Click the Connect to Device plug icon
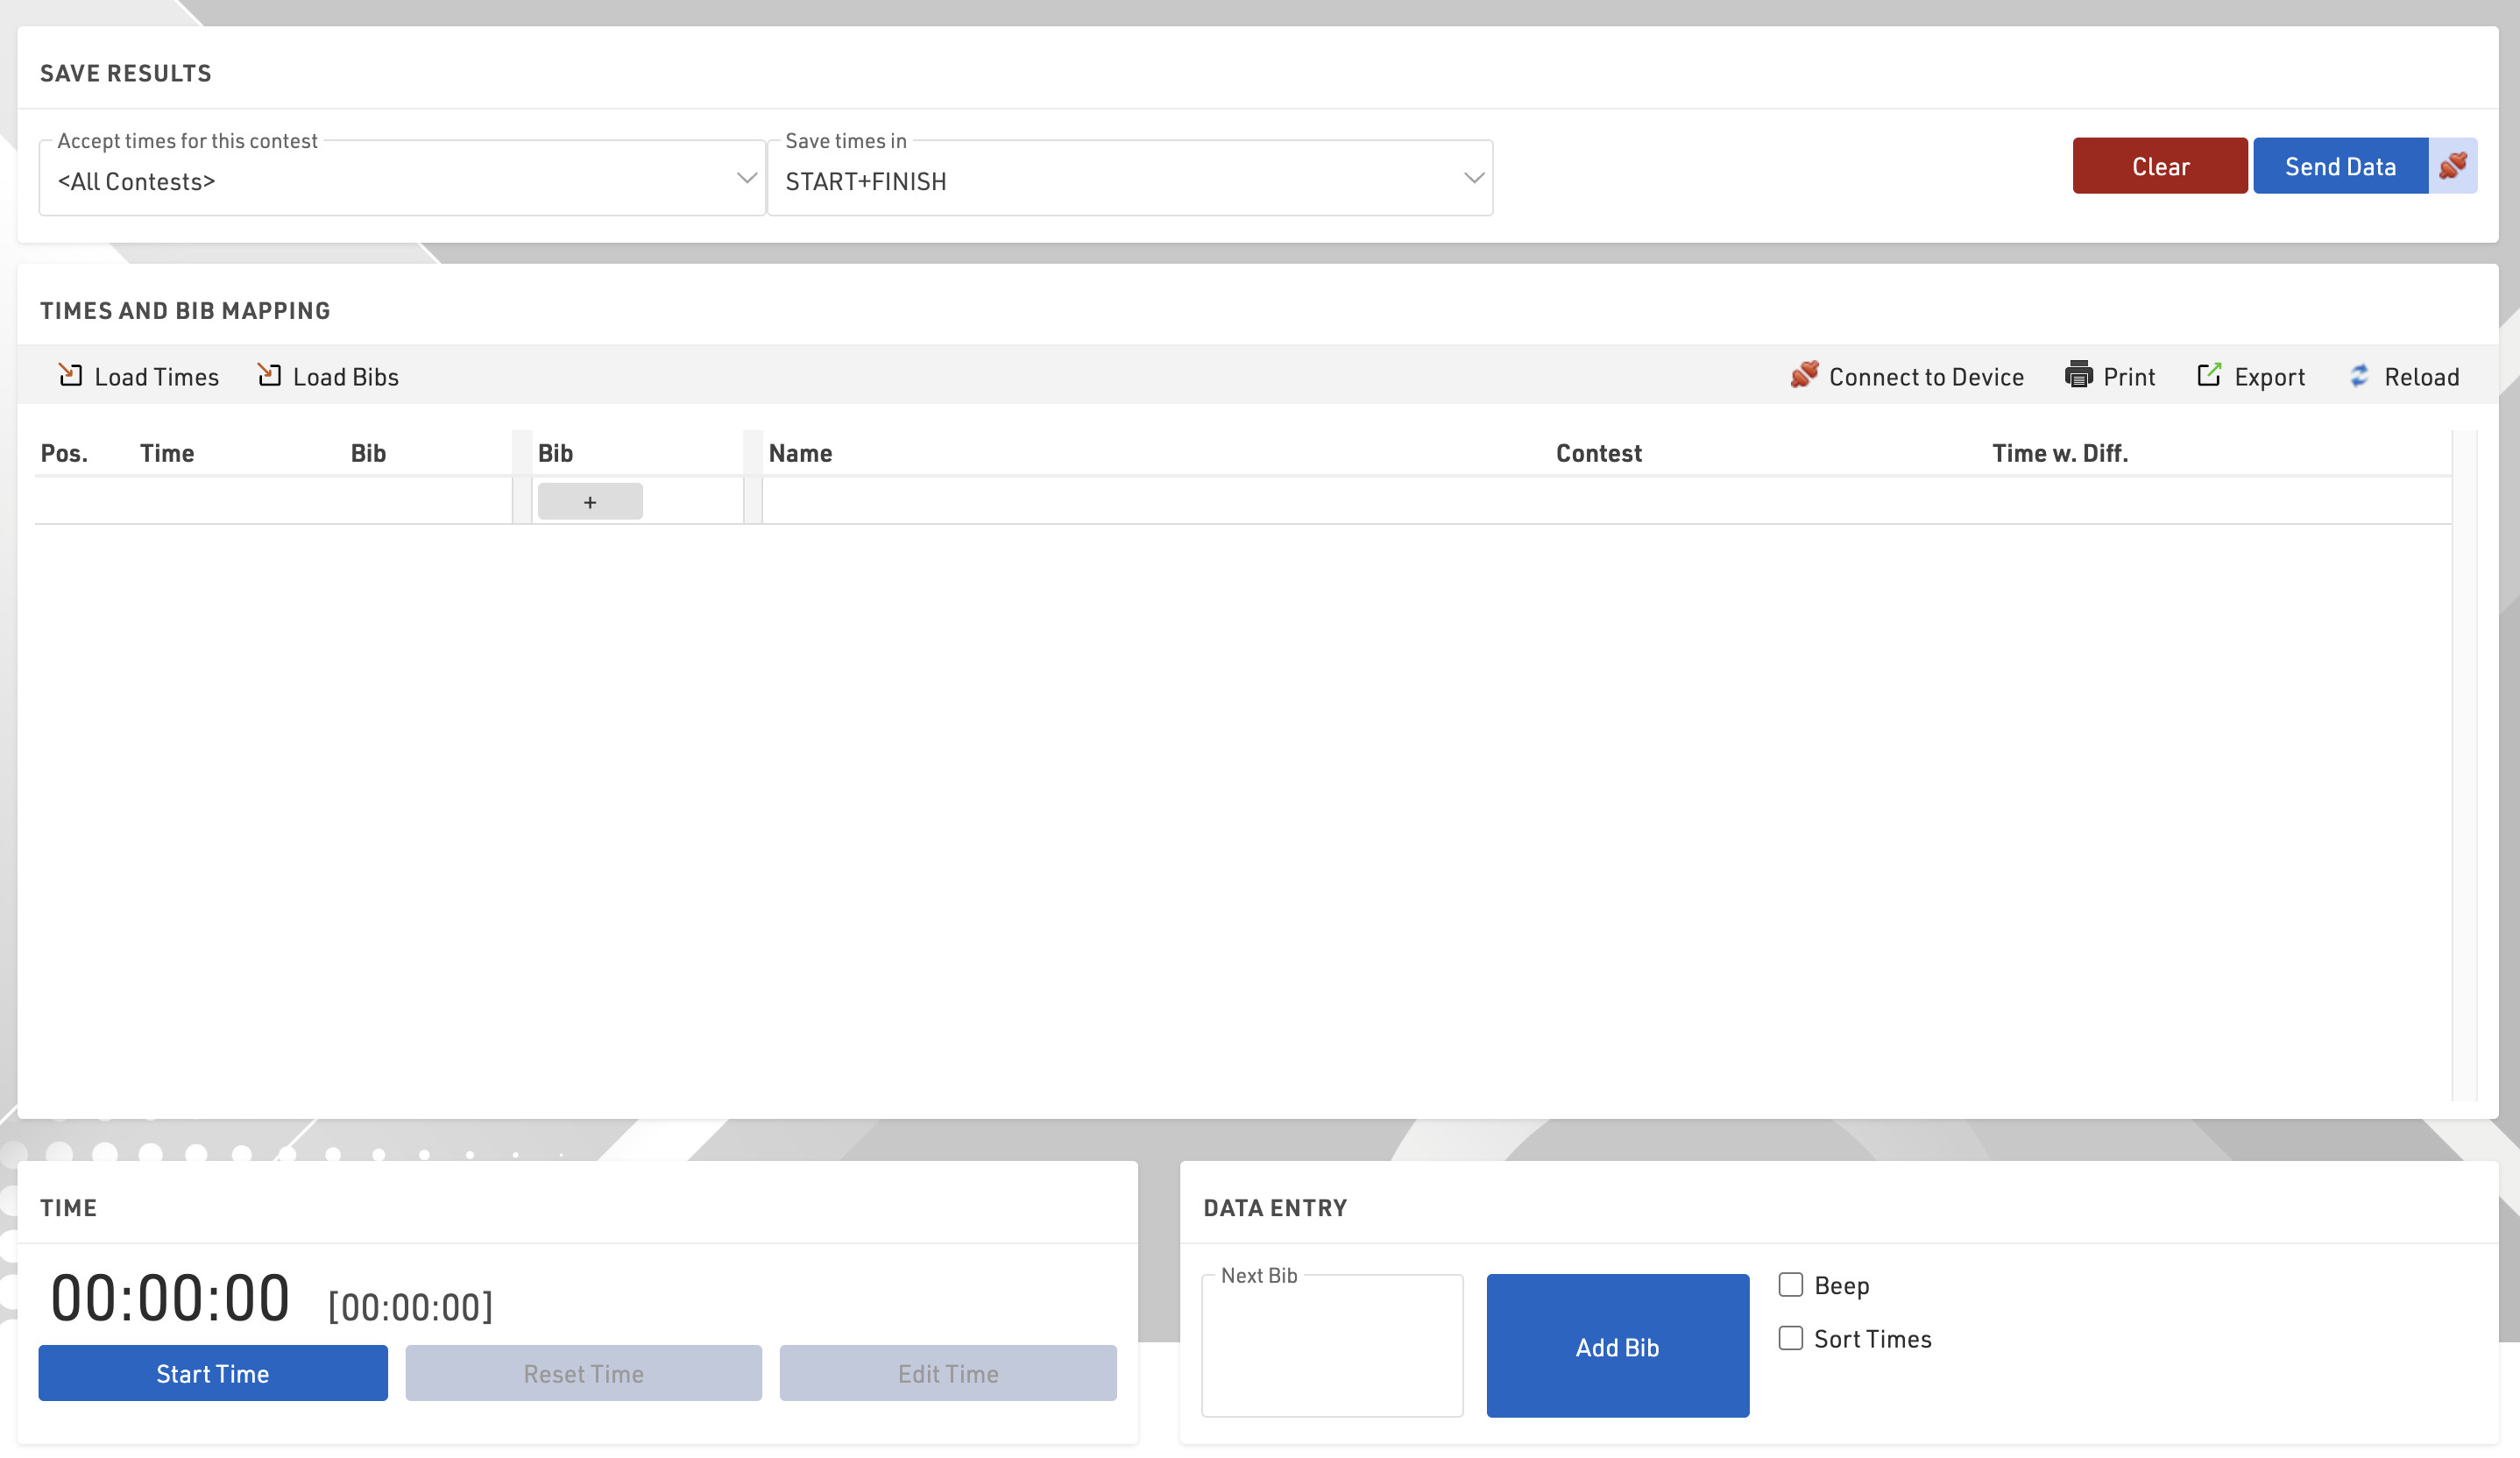The height and width of the screenshot is (1458, 2520). tap(1804, 375)
